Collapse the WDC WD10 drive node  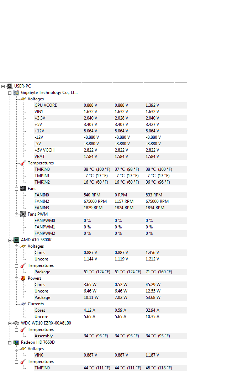click(x=10, y=323)
